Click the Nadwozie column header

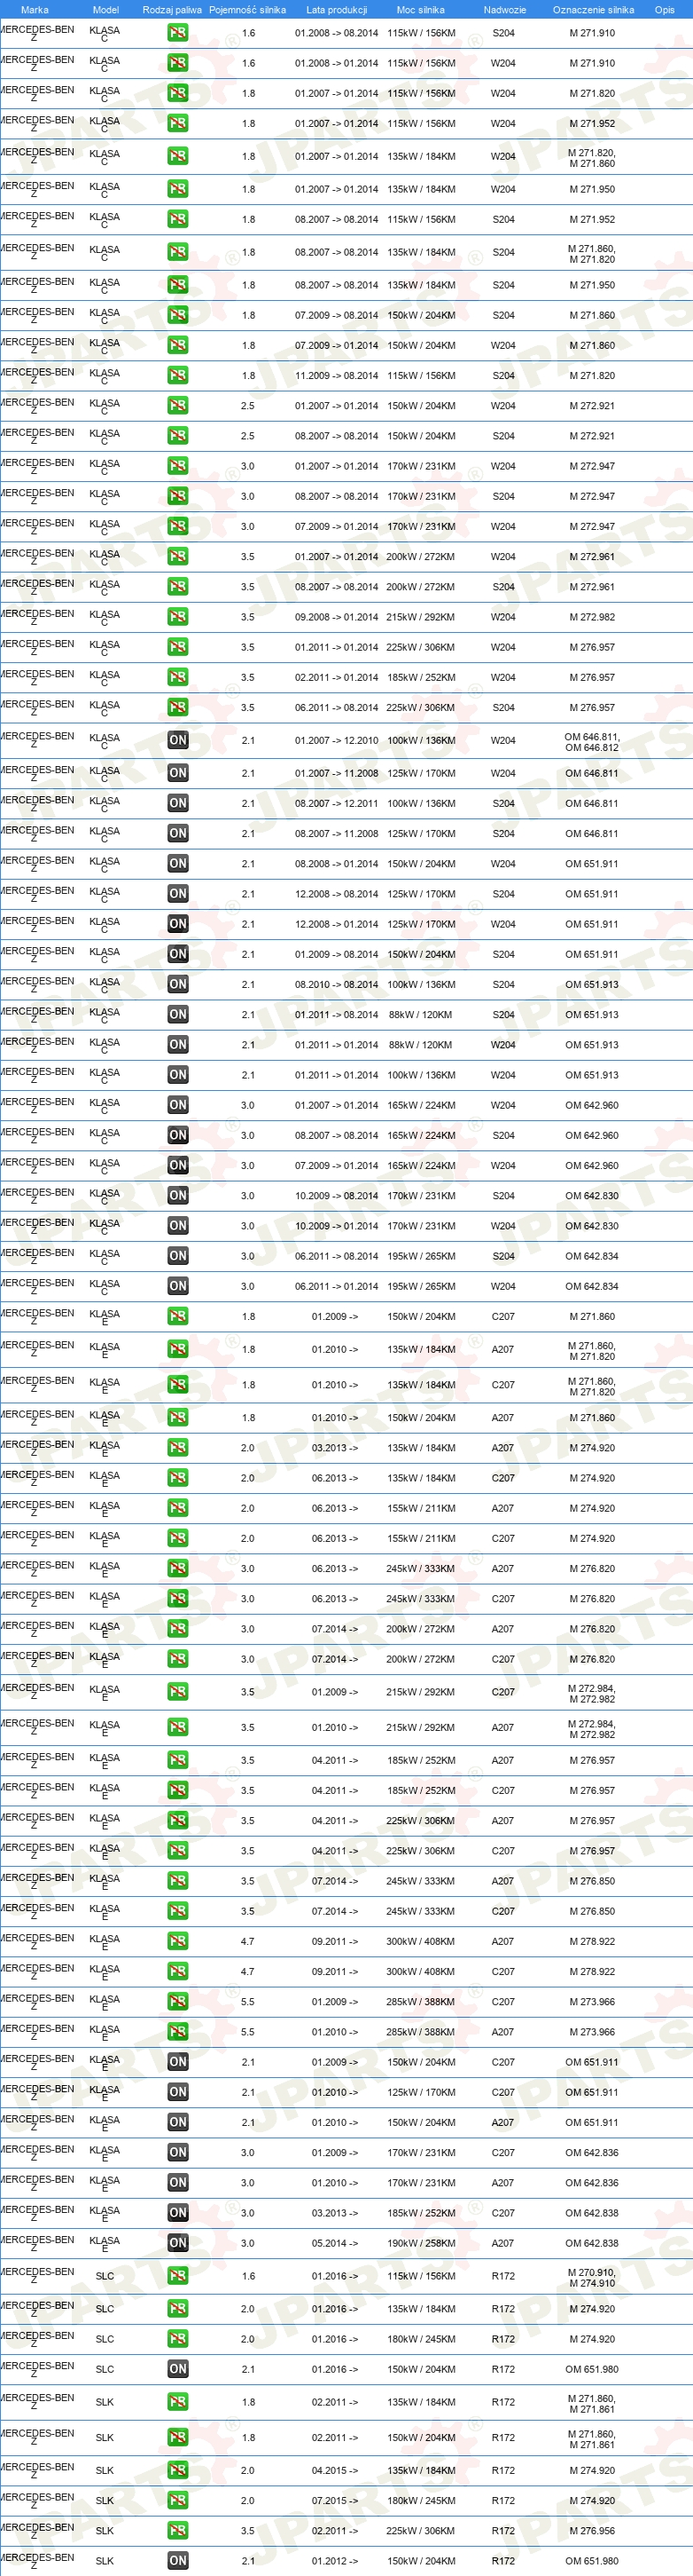(x=504, y=10)
